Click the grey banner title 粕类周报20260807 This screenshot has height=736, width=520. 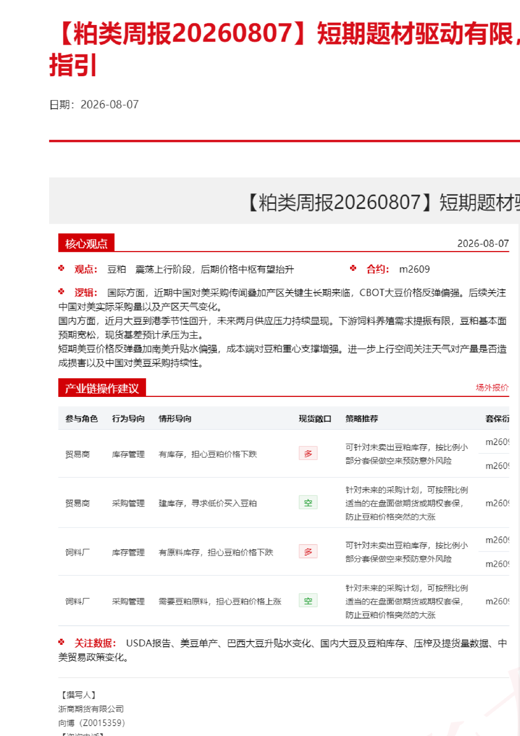pos(381,202)
